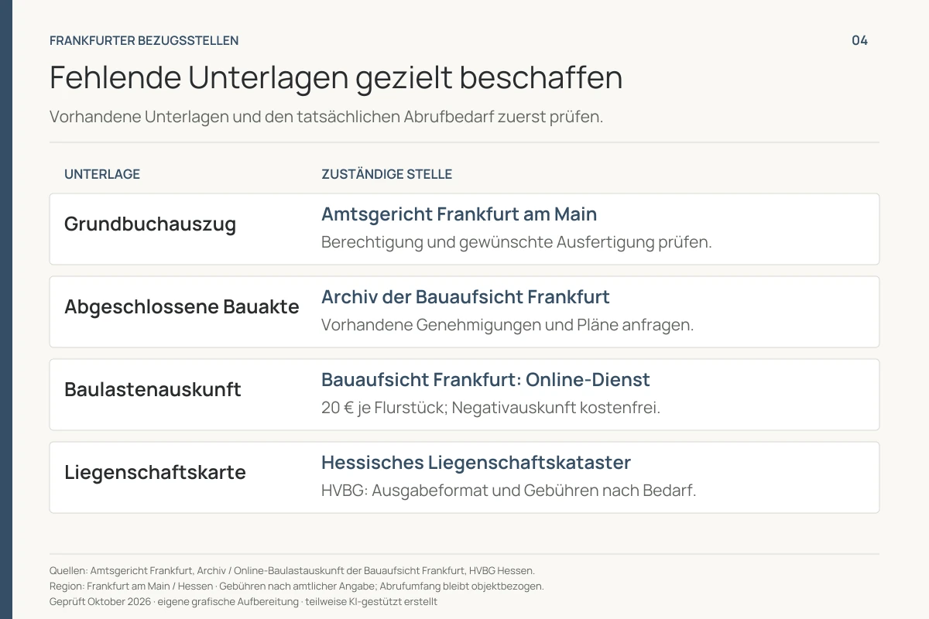Click the 'ZUSTÄNDIGE STELLE' column header
929x619 pixels.
(386, 174)
